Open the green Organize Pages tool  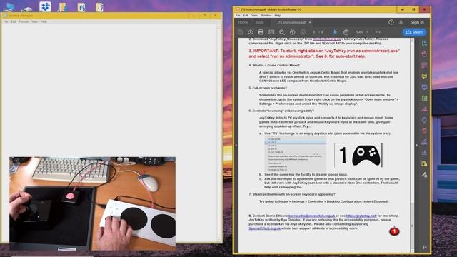[x=424, y=98]
